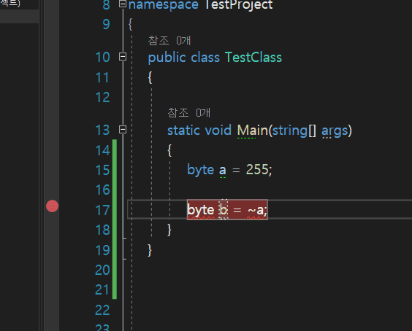The width and height of the screenshot is (412, 331).
Task: Select the variable b on line 17
Action: pyautogui.click(x=224, y=210)
